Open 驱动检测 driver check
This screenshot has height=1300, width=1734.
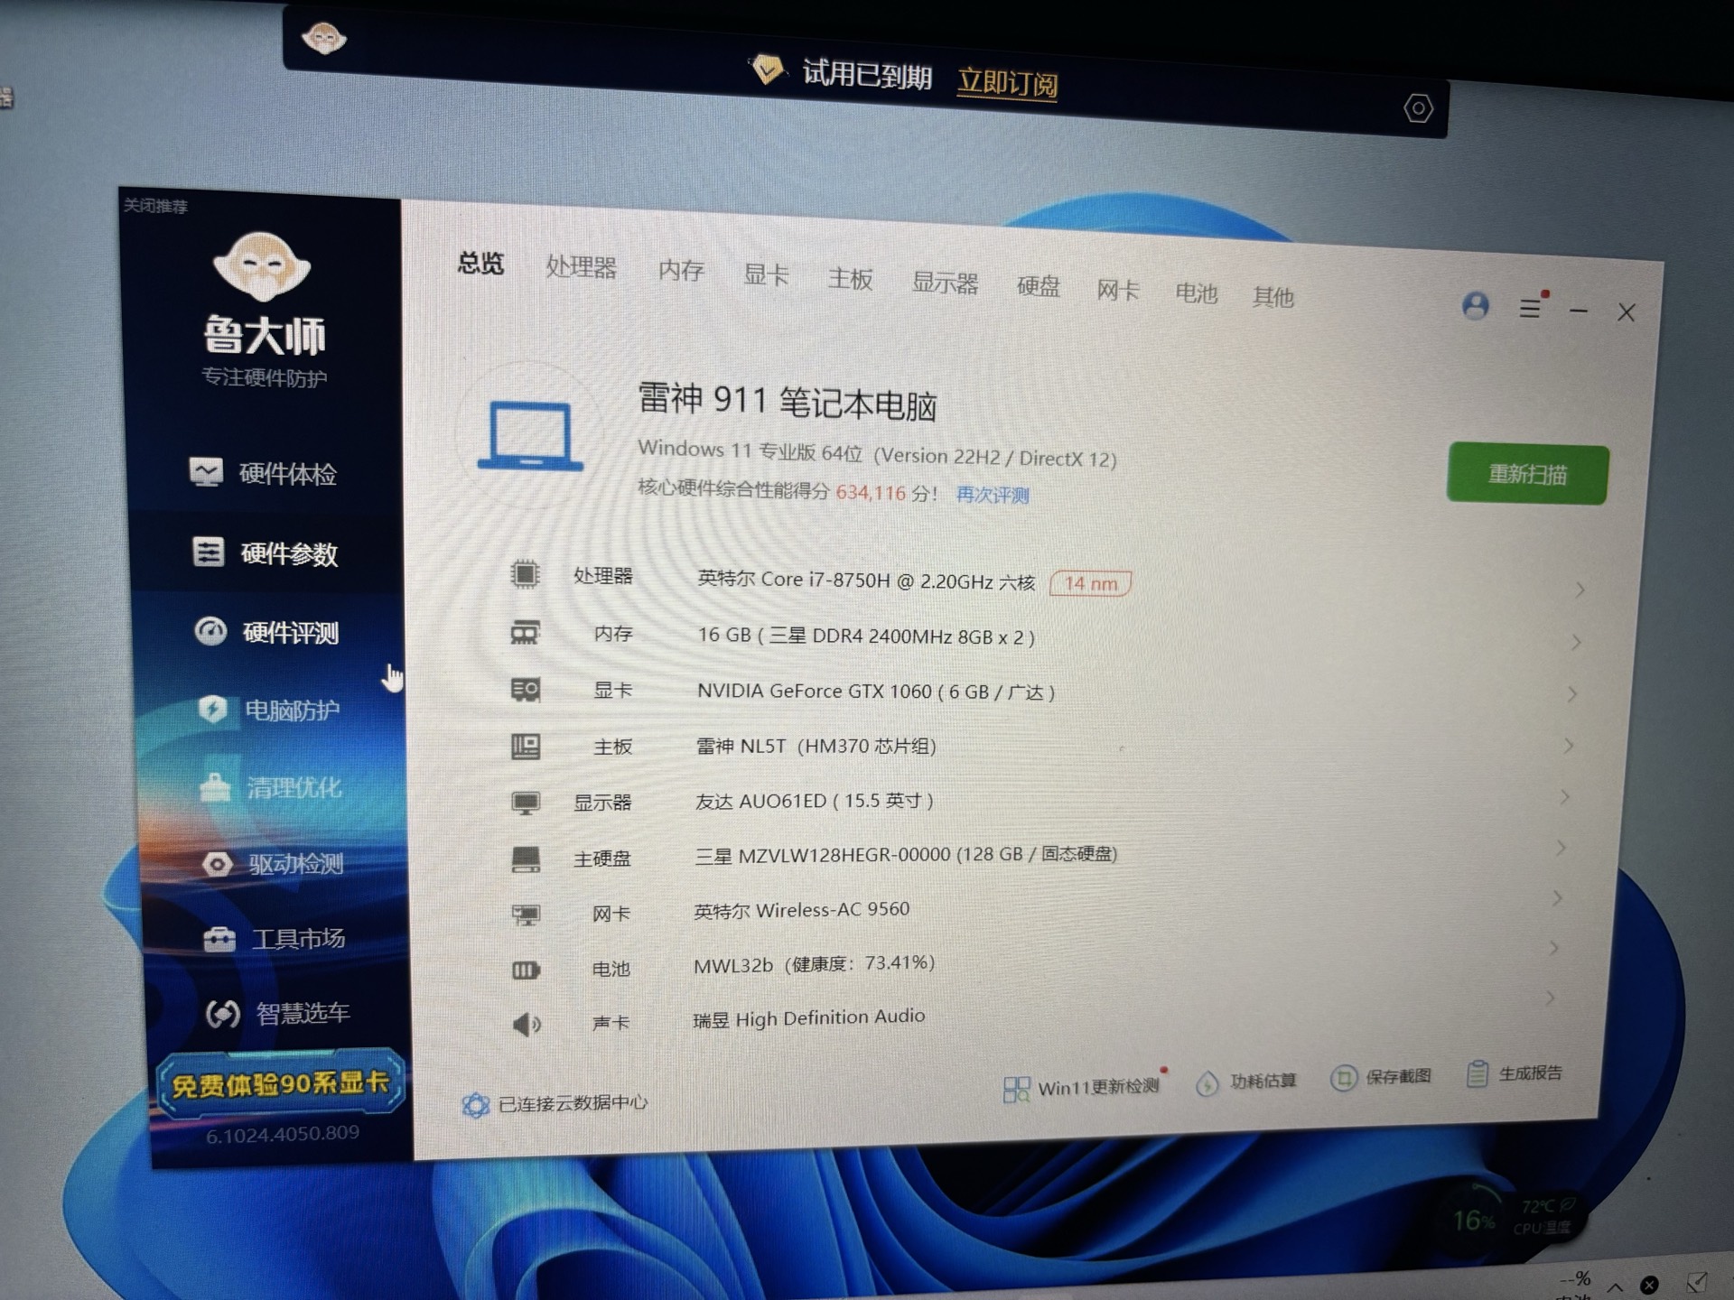[x=273, y=864]
